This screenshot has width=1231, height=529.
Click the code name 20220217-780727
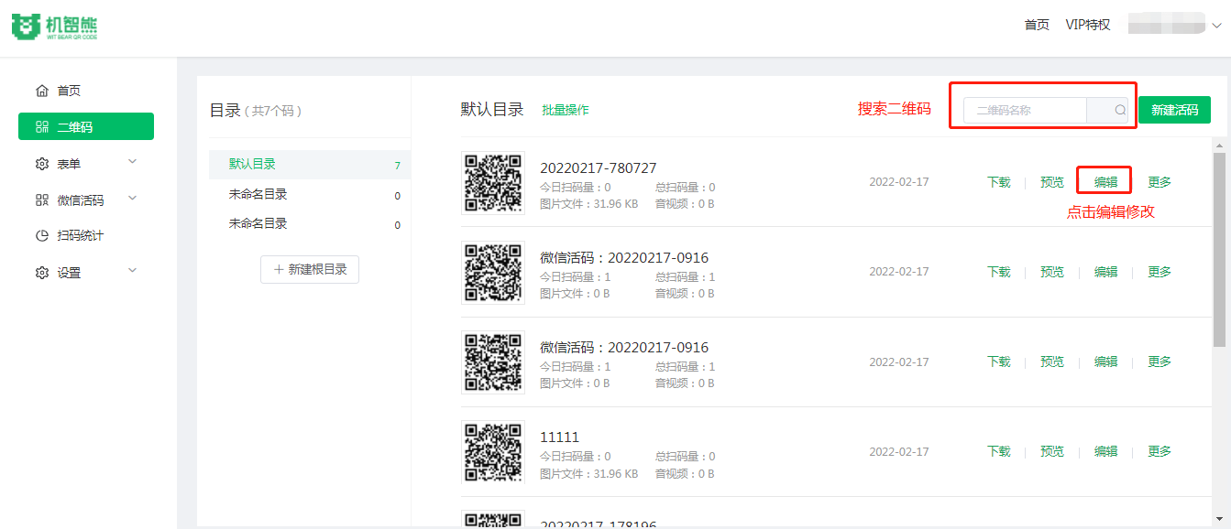click(599, 168)
